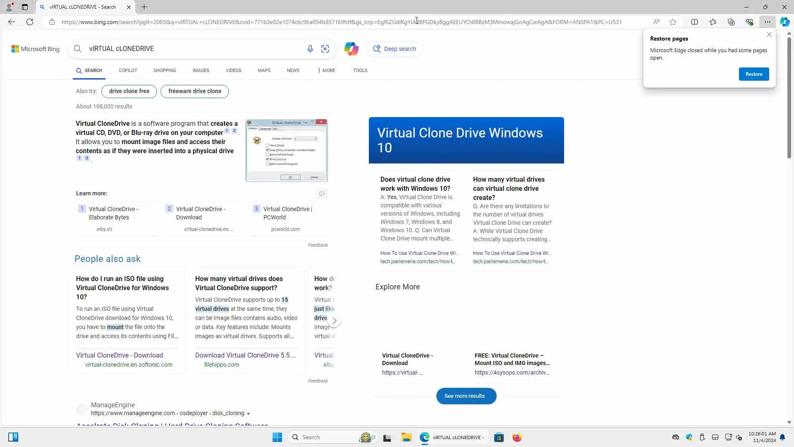This screenshot has height=447, width=794.
Task: Click See more results button
Action: tap(466, 396)
